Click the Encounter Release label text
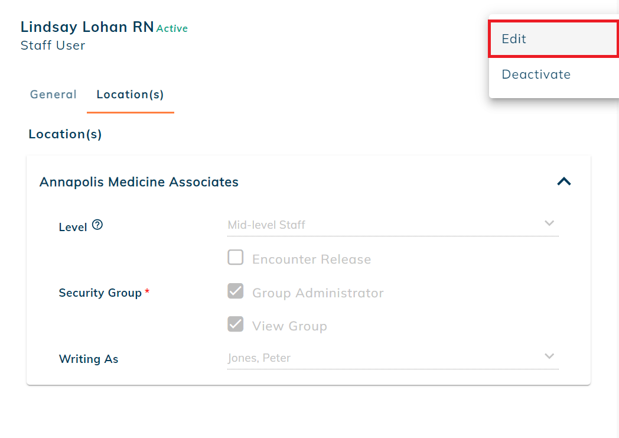619x438 pixels. [x=311, y=259]
